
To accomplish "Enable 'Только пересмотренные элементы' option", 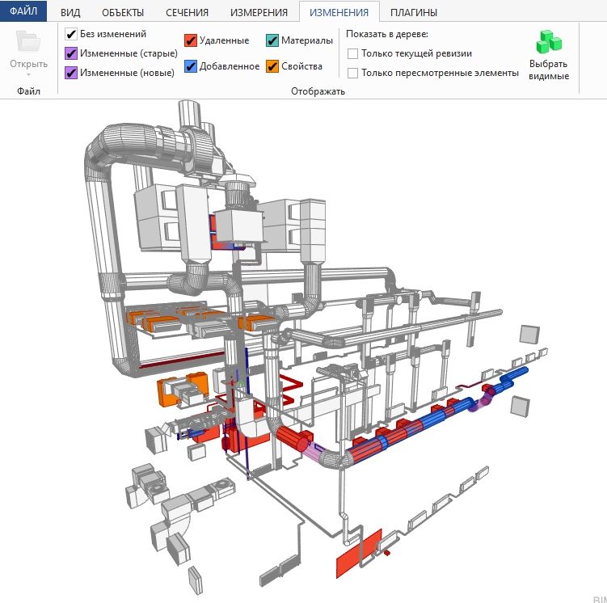I will [x=353, y=73].
